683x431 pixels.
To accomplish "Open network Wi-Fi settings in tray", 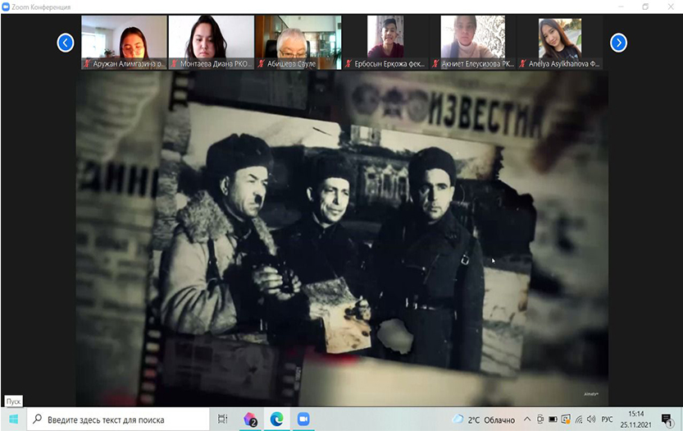I will pos(579,420).
